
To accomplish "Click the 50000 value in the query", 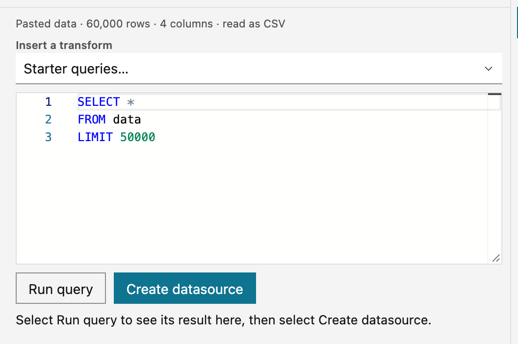I will point(137,137).
